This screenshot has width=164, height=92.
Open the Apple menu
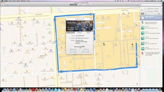point(2,1)
